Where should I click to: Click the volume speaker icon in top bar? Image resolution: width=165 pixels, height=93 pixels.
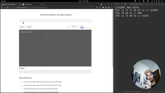point(157,1)
